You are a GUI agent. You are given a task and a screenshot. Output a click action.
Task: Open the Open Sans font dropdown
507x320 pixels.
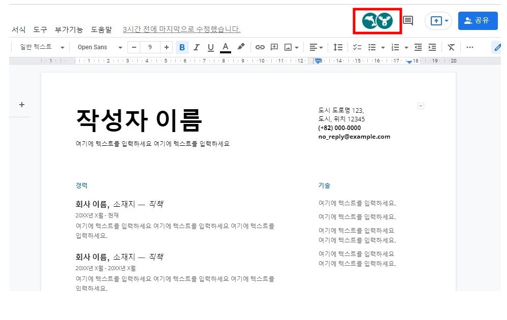100,47
